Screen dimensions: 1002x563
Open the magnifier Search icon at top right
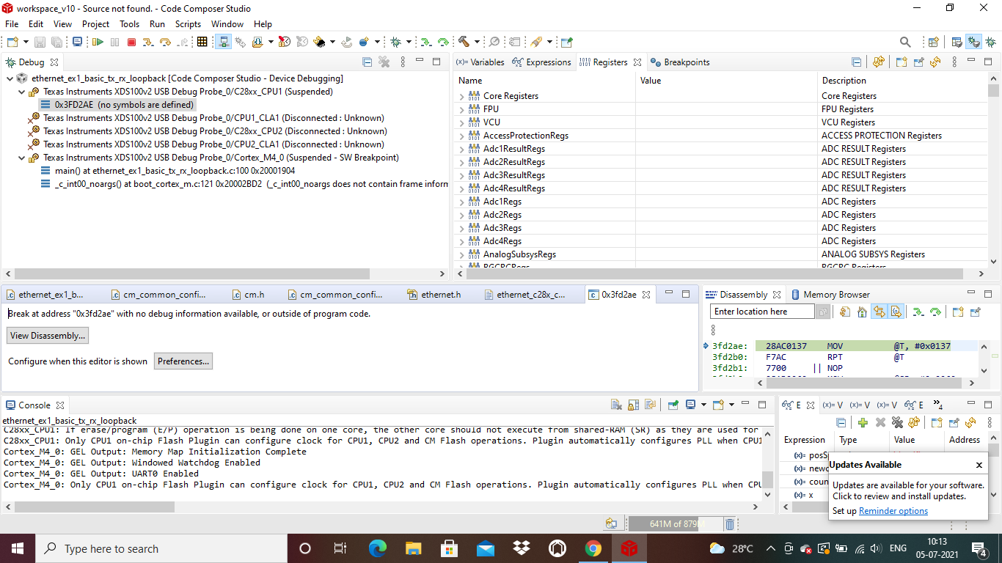point(905,43)
